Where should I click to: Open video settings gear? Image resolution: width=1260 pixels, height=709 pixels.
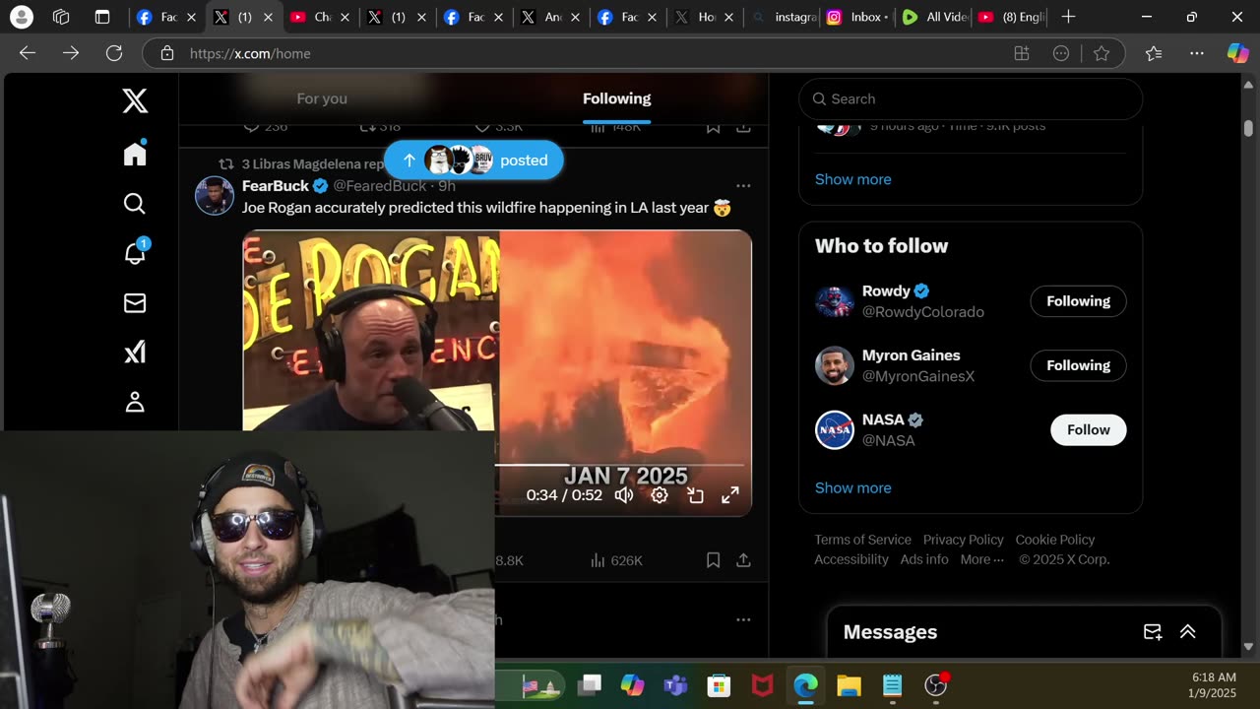660,495
